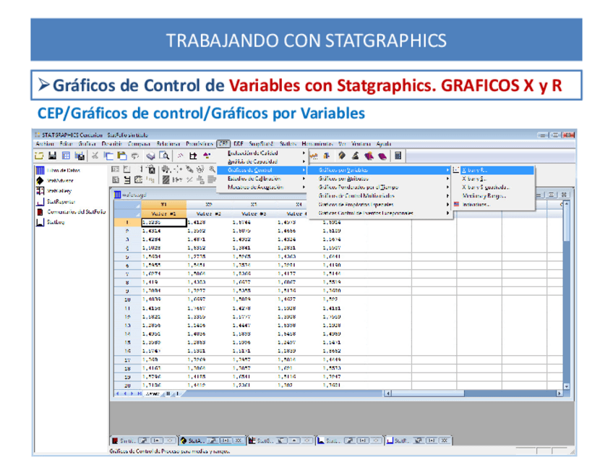Open the Libro de Datos sidebar icon
Screen dimensions: 613x460
(41, 171)
